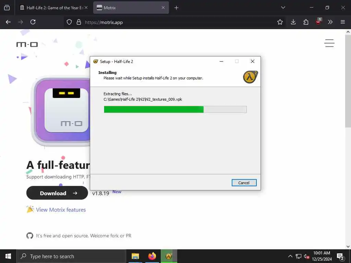The width and height of the screenshot is (351, 263).
Task: Click the uBlock Origin extension icon
Action: (318, 22)
